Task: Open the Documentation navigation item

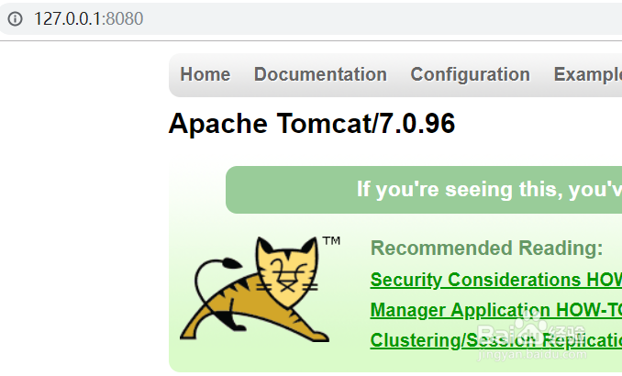Action: [x=320, y=74]
